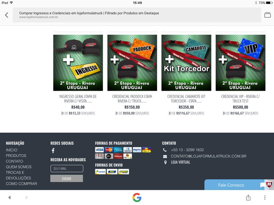274x205 pixels.
Task: Open the Credencial VIP product image
Action: coord(240,63)
